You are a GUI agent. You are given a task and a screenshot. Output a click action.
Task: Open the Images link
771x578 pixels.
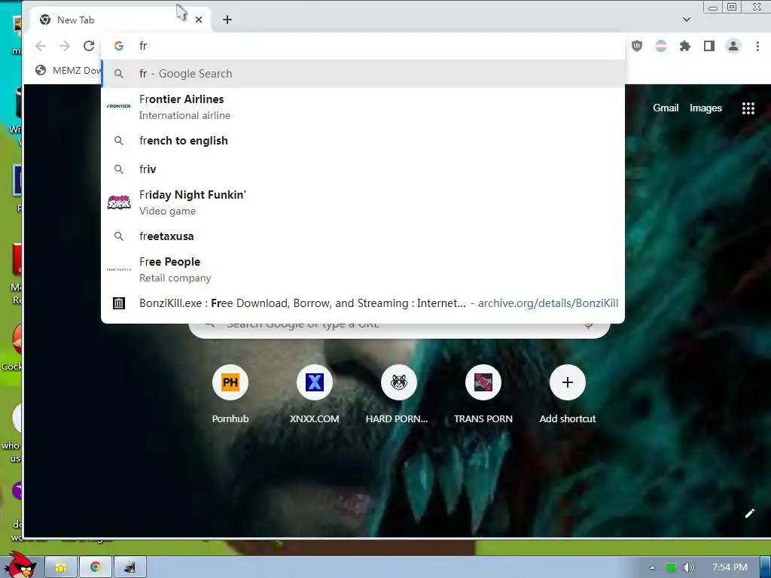705,108
